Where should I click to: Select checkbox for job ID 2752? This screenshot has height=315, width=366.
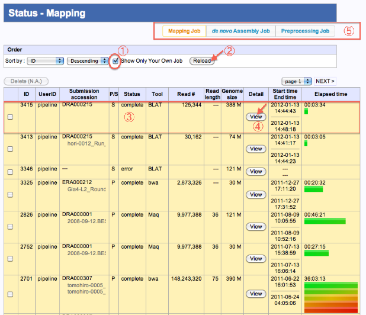pos(9,259)
